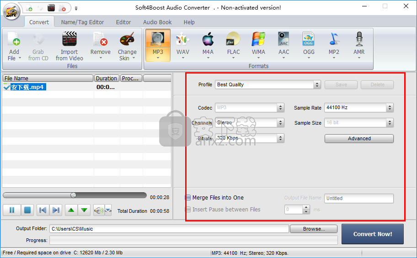Open Remove dropdown arrow
Image resolution: width=417 pixels, height=258 pixels.
101,58
